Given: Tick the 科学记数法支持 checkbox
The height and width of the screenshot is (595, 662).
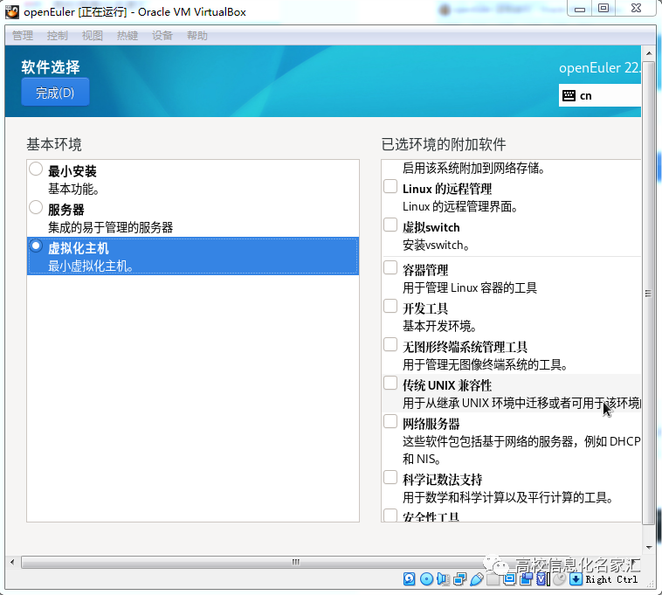Looking at the screenshot, I should coord(390,478).
